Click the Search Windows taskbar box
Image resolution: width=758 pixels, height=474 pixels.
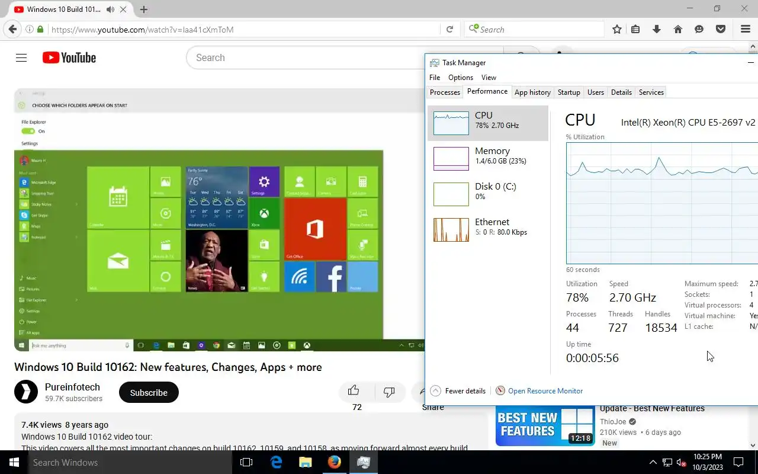[x=130, y=462]
